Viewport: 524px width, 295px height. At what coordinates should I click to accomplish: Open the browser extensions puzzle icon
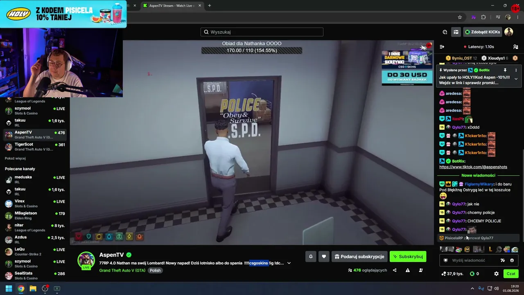[483, 17]
